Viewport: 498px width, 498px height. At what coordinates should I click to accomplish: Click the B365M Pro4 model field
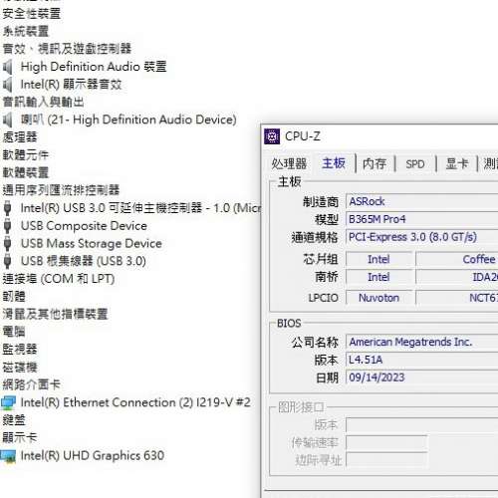pos(421,219)
